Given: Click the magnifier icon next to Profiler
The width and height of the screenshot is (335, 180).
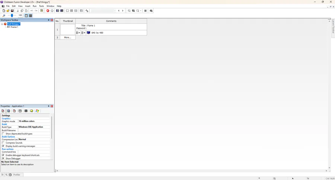Looking at the screenshot, I should [x=6, y=175].
